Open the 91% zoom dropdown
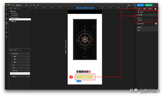This screenshot has height=96, width=163. [129, 5]
